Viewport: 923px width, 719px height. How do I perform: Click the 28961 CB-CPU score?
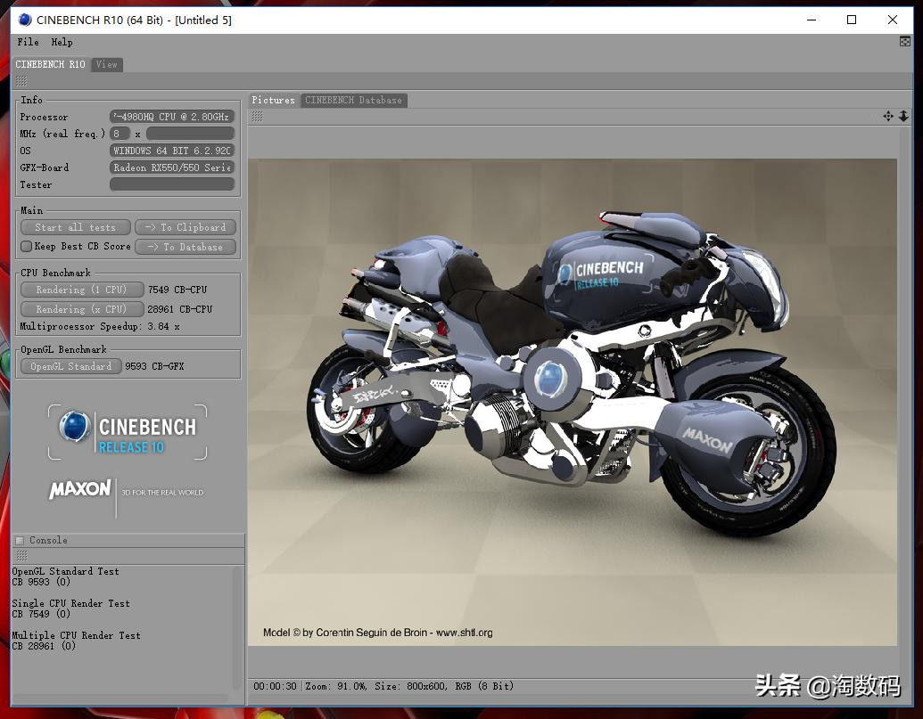click(x=179, y=309)
